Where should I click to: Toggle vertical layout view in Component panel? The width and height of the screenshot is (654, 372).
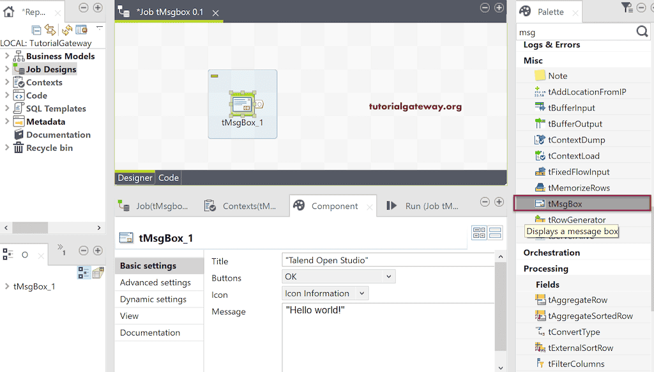tap(495, 233)
